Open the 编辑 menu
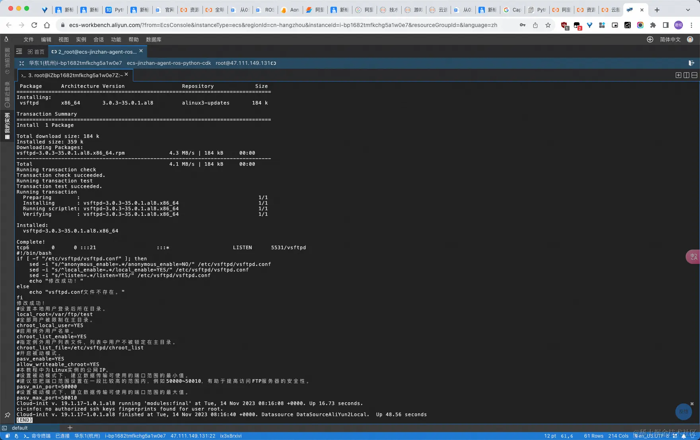Viewport: 700px width, 440px height. (x=46, y=39)
